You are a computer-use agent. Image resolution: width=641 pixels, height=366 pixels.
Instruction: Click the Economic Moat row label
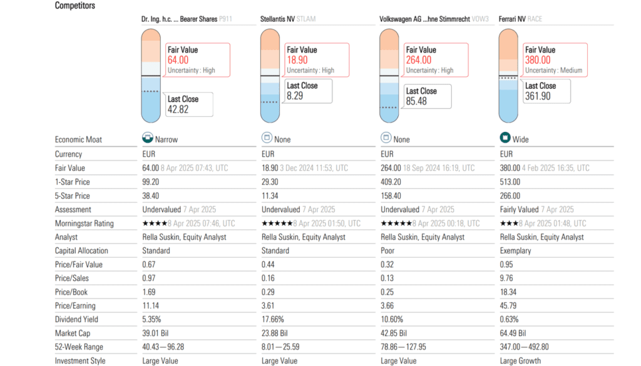tap(78, 140)
